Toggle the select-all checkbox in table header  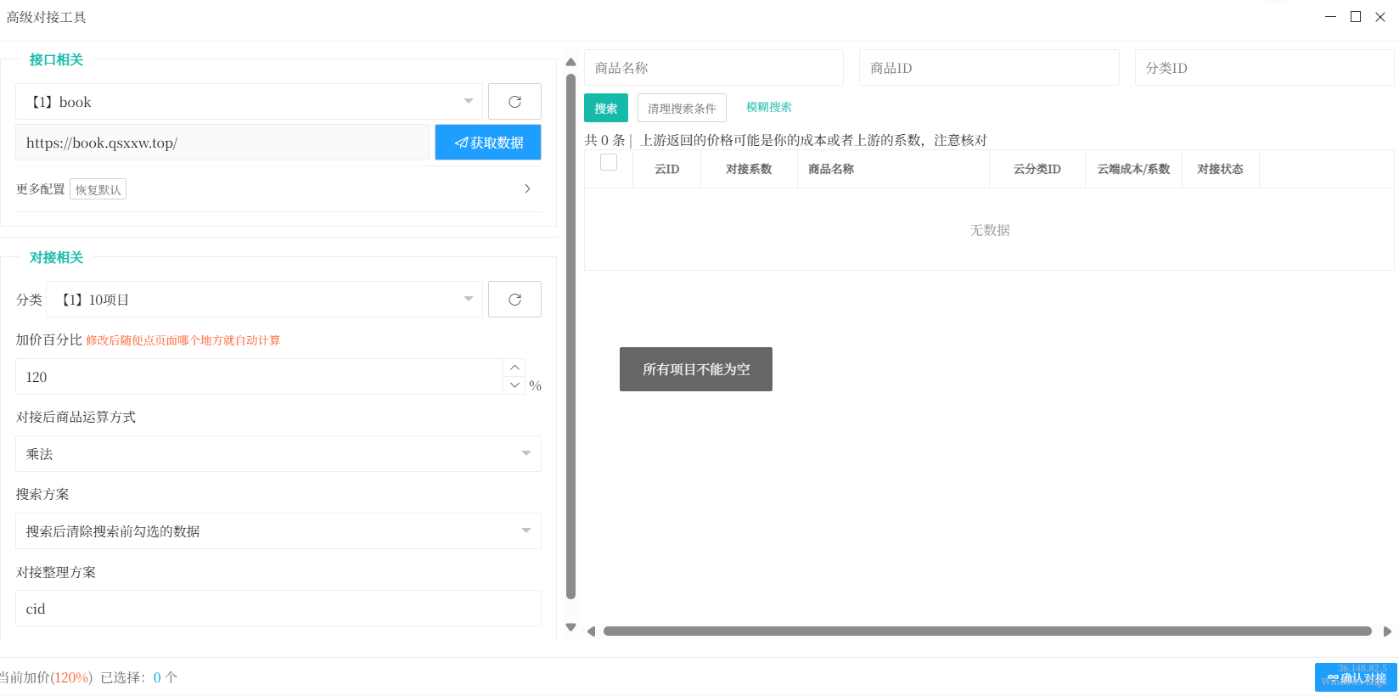pyautogui.click(x=609, y=162)
